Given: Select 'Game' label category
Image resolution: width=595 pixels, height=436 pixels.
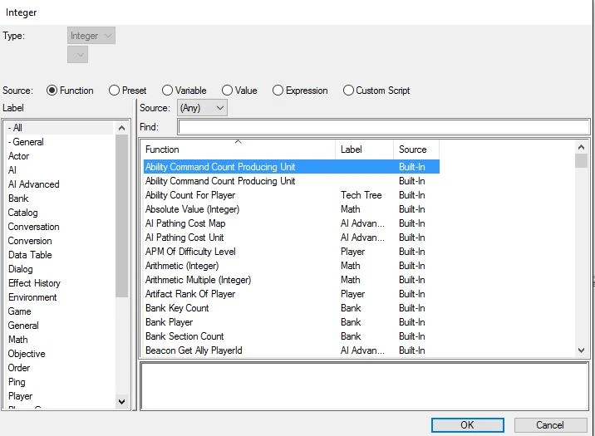Looking at the screenshot, I should pyautogui.click(x=60, y=311).
